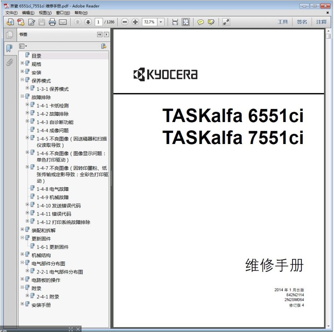Click the fit one full page icon

pyautogui.click(x=186, y=22)
